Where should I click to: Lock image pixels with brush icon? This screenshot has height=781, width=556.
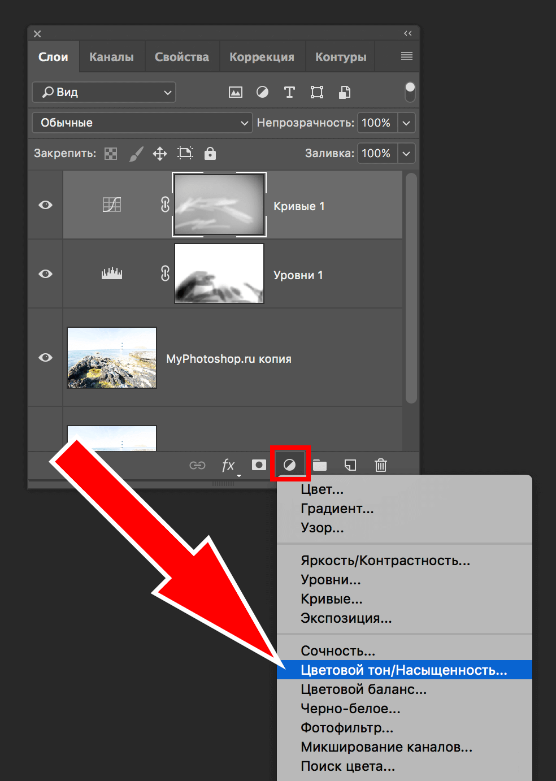click(x=136, y=154)
